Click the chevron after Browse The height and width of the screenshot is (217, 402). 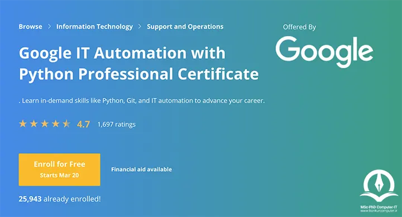coord(49,26)
